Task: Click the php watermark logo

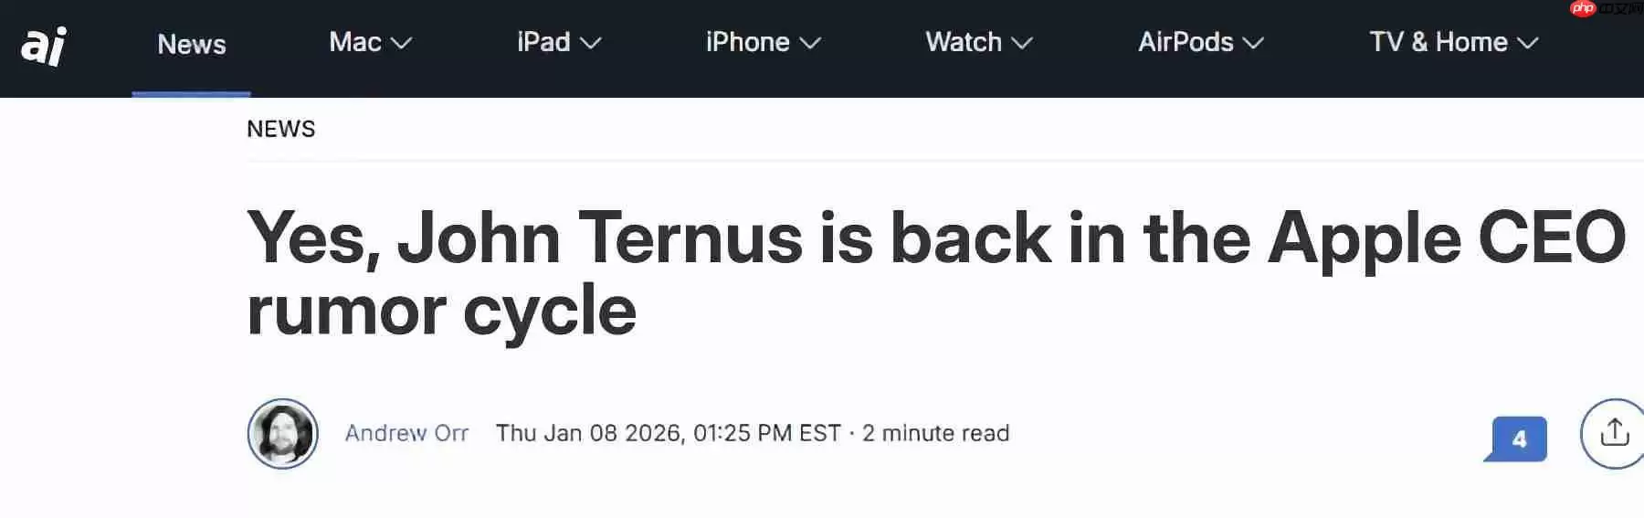Action: 1582,8
